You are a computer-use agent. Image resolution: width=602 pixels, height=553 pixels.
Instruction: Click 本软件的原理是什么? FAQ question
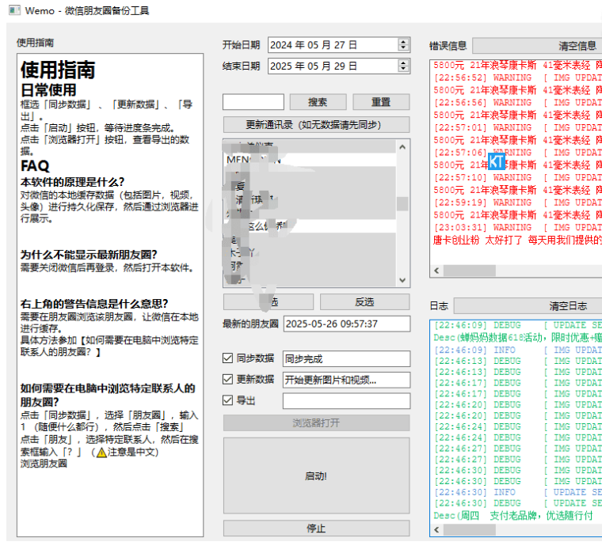(x=73, y=182)
